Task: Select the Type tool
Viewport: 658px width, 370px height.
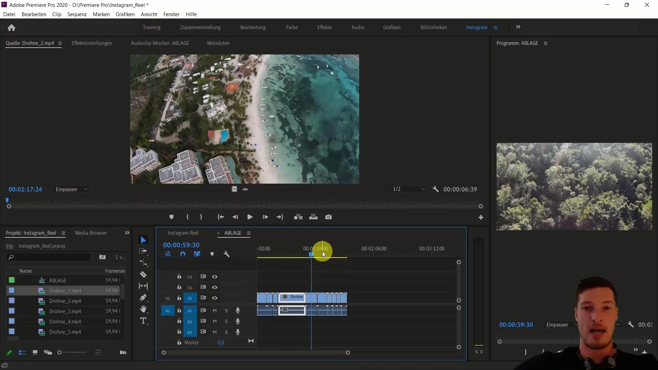Action: (143, 321)
